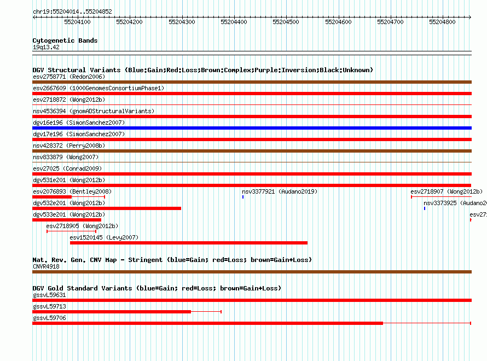Screen dimensions: 487x361
Task: Open the gssvL59706 label
Action: pos(49,318)
